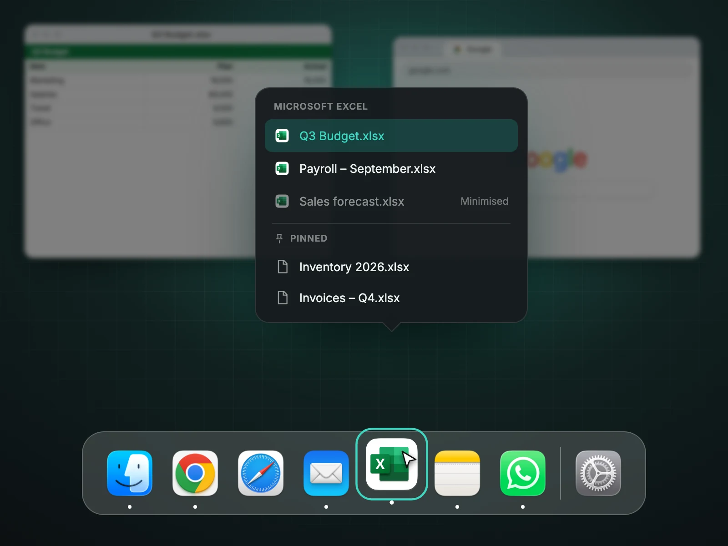Open System Settings gear icon

(598, 473)
